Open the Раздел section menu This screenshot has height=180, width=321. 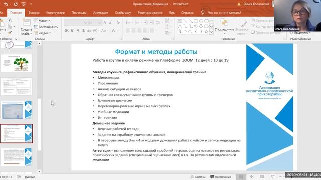coord(43,33)
